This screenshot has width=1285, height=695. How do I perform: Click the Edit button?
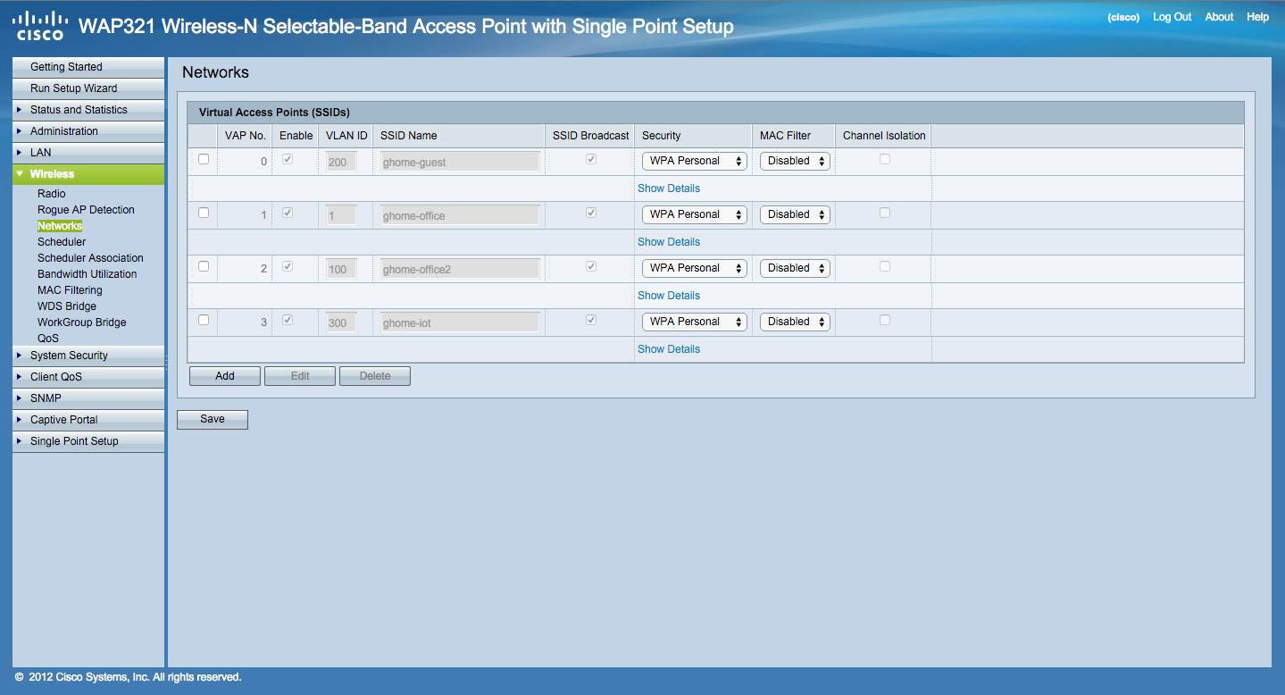coord(300,376)
